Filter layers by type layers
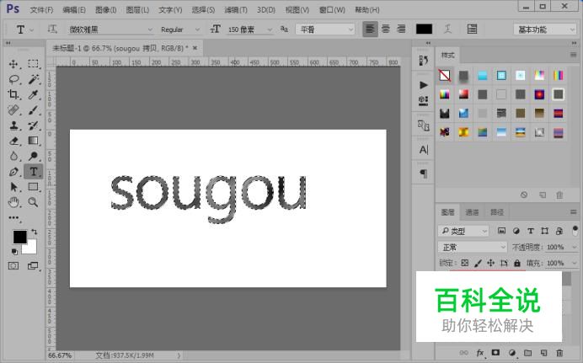This screenshot has width=583, height=363. [x=531, y=231]
